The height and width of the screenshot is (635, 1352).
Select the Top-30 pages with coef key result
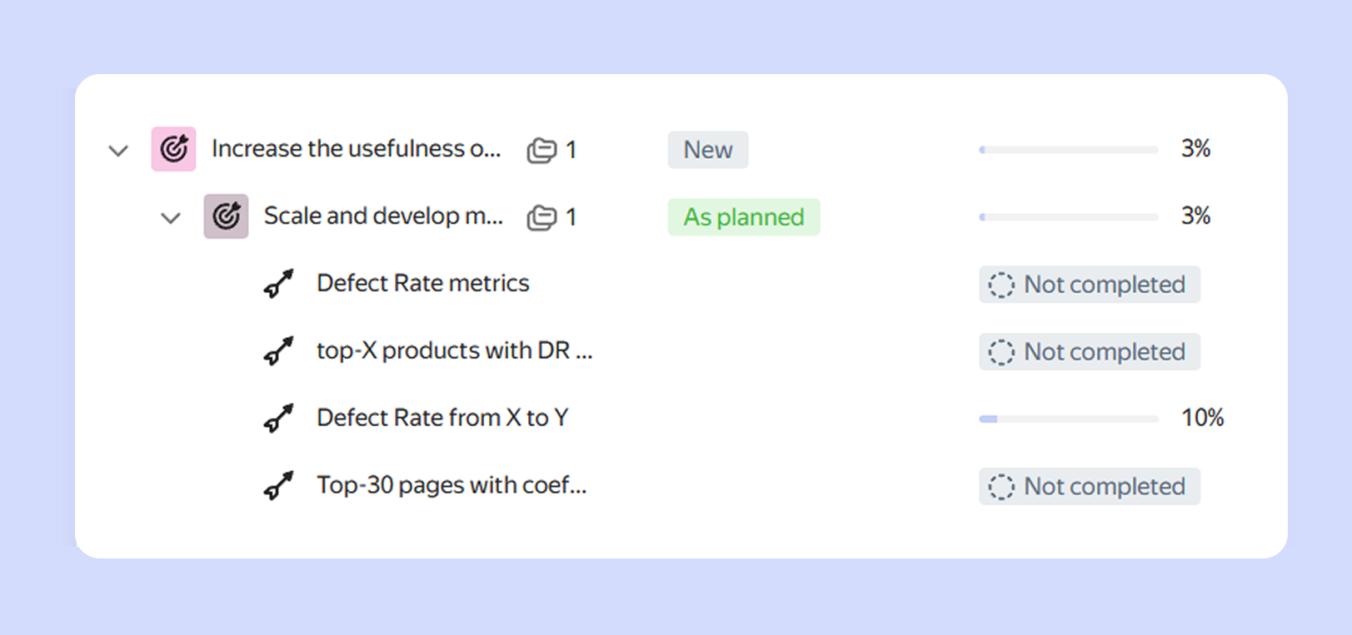(451, 485)
